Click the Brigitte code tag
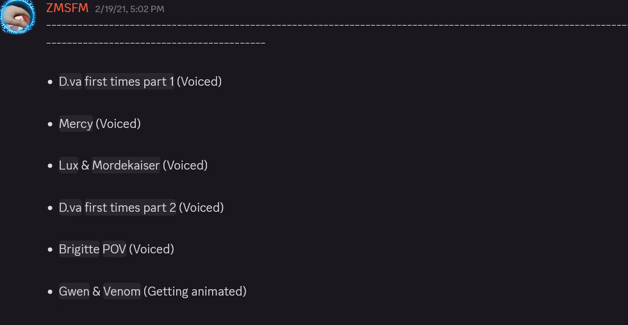Image resolution: width=628 pixels, height=325 pixels. [x=79, y=250]
